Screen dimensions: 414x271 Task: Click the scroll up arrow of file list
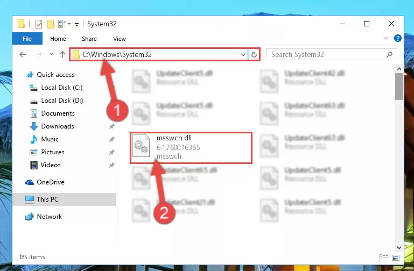click(x=399, y=69)
